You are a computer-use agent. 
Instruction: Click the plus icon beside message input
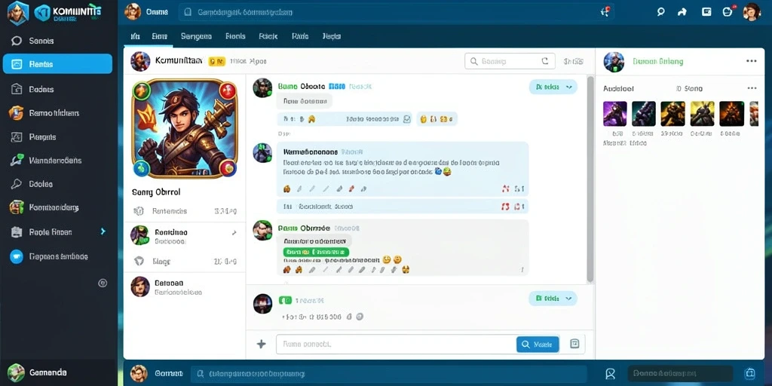tap(262, 344)
